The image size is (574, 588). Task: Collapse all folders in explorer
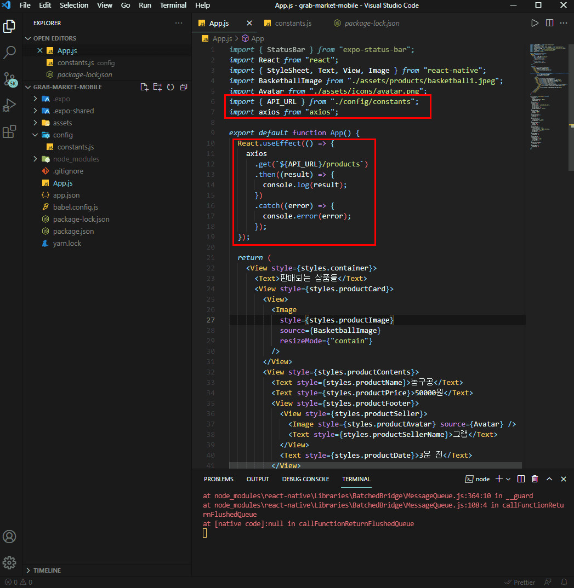pos(184,87)
